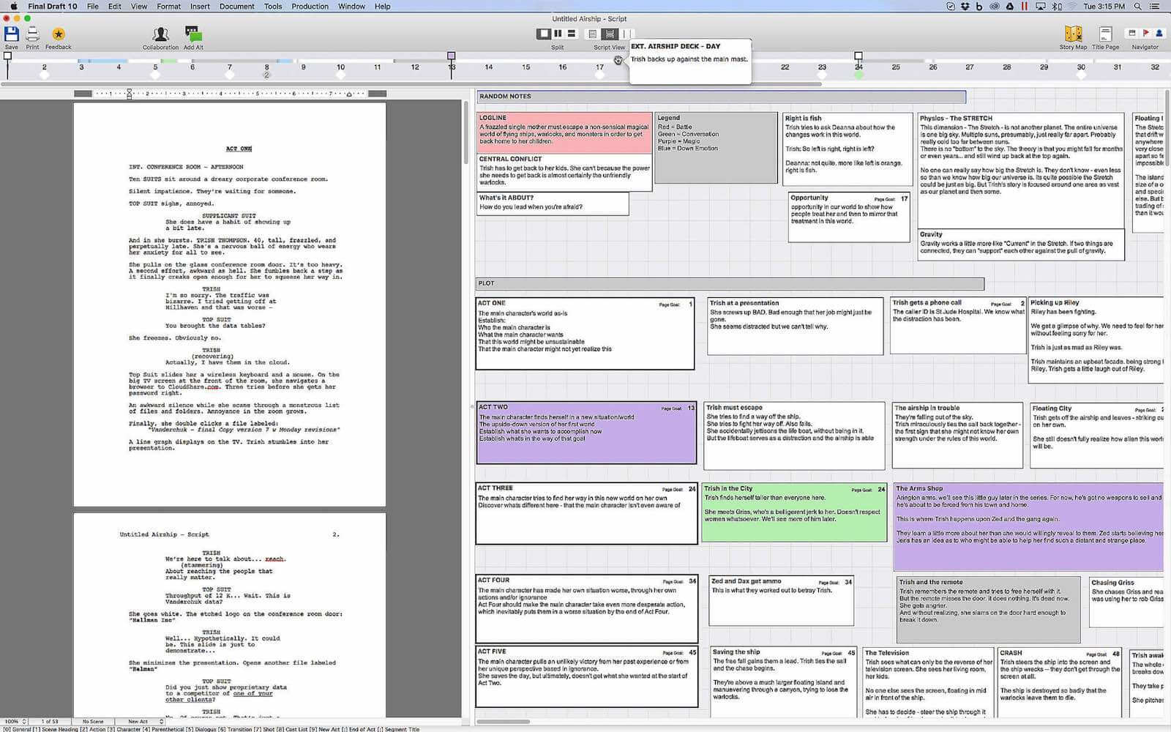Open the Story Map
Viewport: 1171px width, 732px height.
click(1073, 34)
